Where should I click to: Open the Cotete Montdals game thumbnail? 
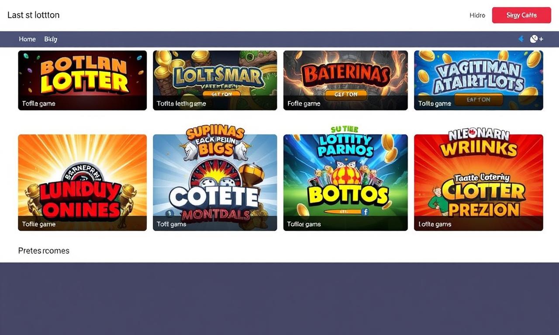[215, 182]
